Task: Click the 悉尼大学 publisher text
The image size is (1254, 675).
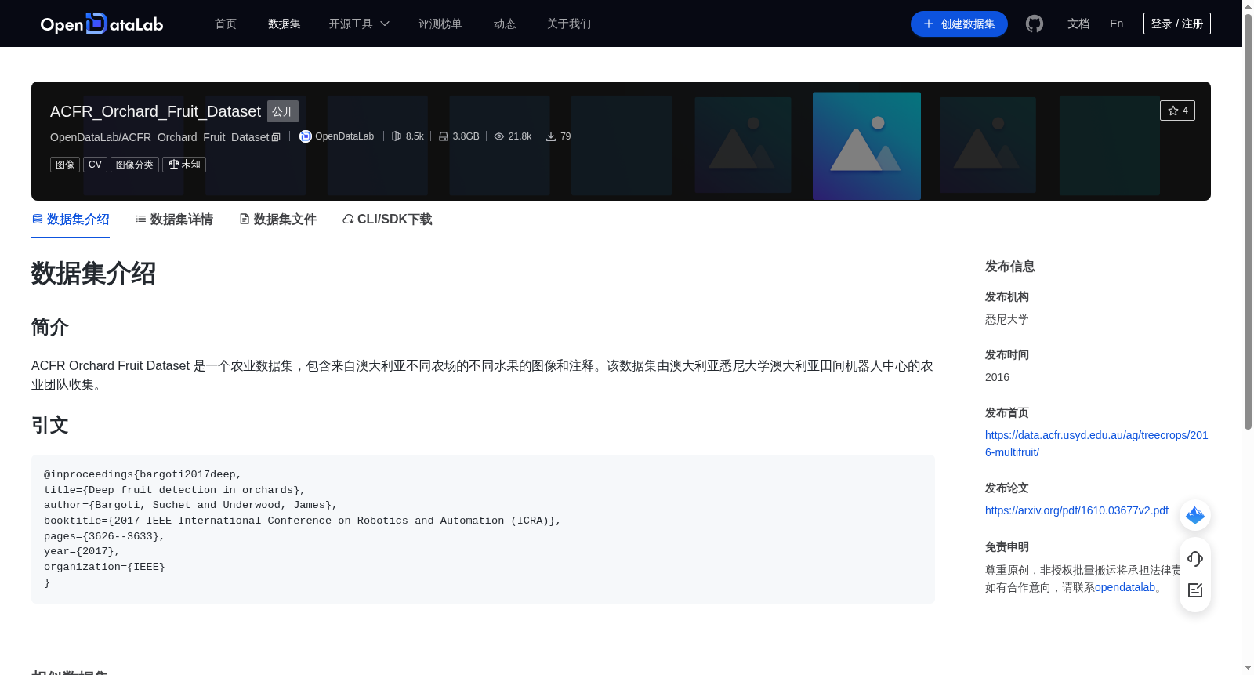Action: [1007, 319]
